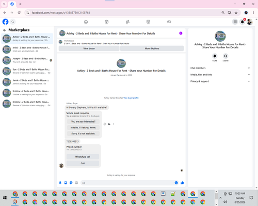Click the browser zoom magnifier icon
The image size is (258, 206).
(x=223, y=13)
